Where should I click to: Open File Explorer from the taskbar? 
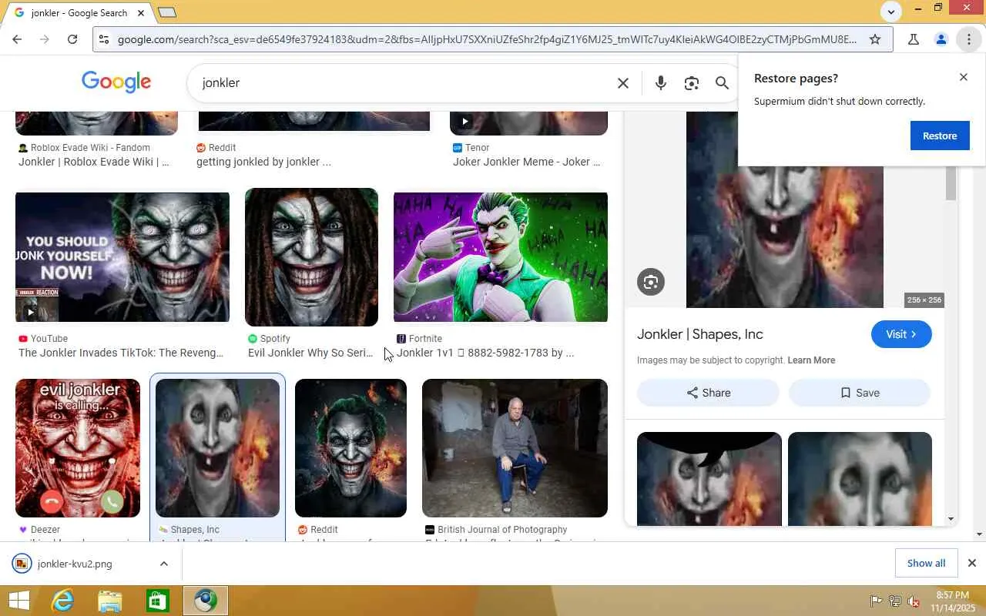coord(110,601)
